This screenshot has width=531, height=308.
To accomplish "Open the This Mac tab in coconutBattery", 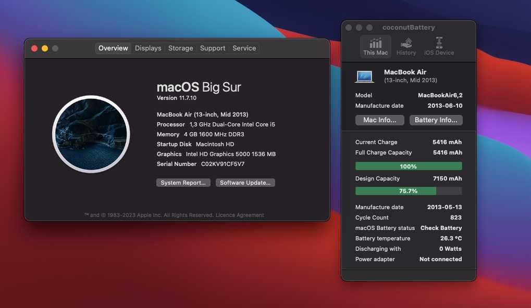I will [375, 46].
